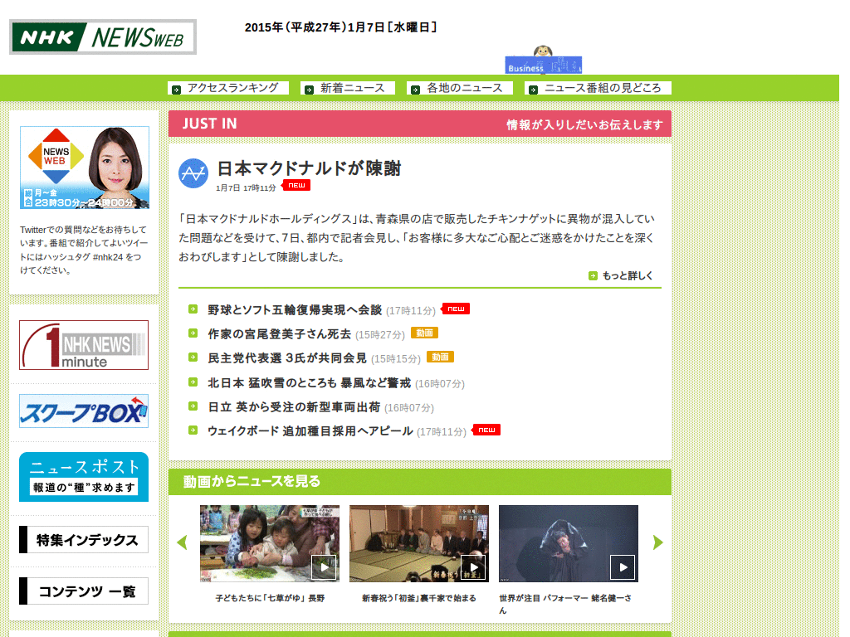Viewport: 850px width, 637px height.
Task: Click bullet arrow icon before 北日本 猛吹雪
Action: click(x=193, y=382)
